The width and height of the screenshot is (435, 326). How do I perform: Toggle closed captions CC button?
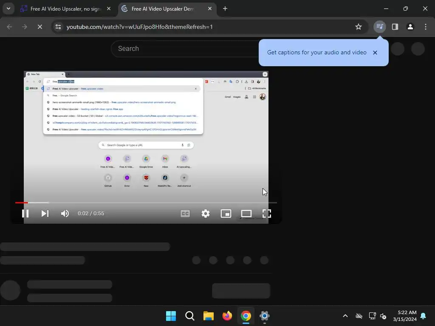[185, 214]
